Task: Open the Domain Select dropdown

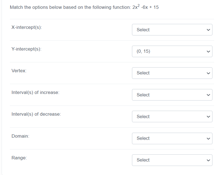Action: tap(172, 138)
